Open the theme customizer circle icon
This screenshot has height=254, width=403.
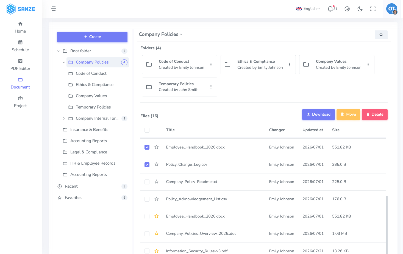pos(347,9)
